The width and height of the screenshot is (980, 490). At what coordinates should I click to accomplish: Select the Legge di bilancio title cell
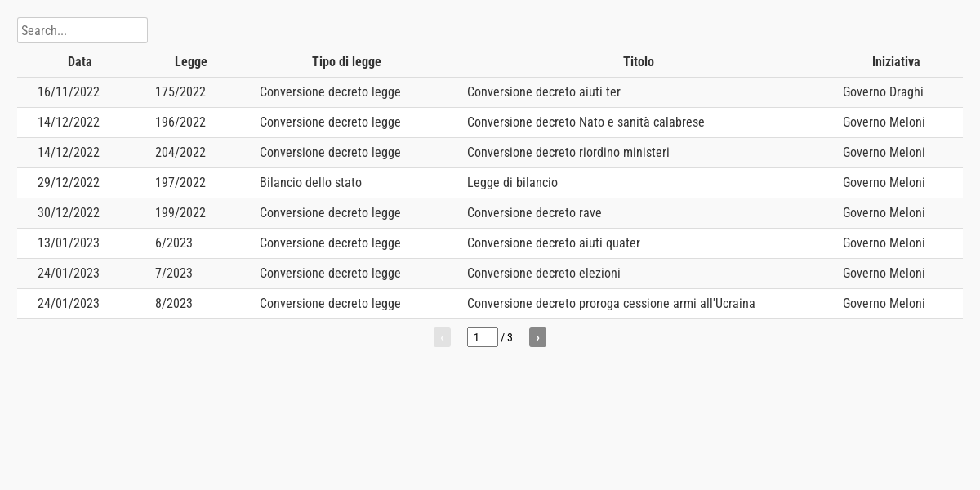coord(512,183)
